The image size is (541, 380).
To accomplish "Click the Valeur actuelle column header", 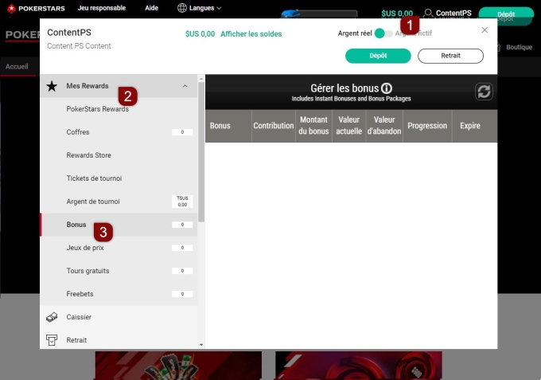I will (x=348, y=126).
